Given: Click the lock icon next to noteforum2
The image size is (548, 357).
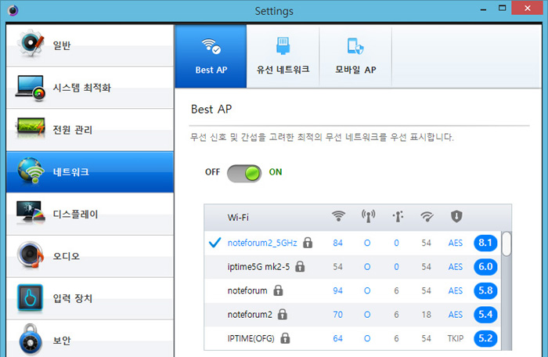Looking at the screenshot, I should pyautogui.click(x=283, y=314).
